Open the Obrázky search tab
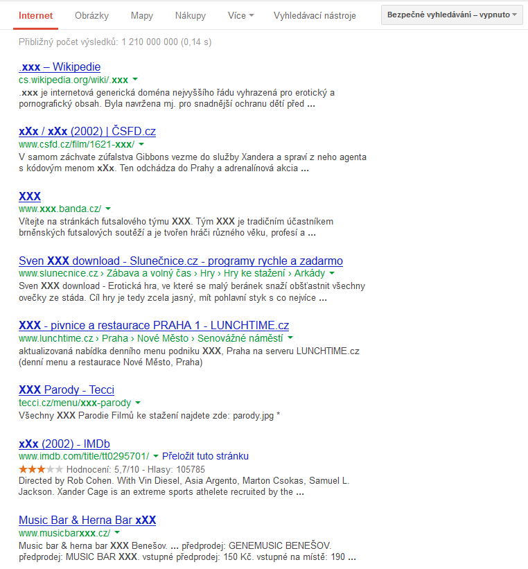528x569 pixels. [x=91, y=15]
